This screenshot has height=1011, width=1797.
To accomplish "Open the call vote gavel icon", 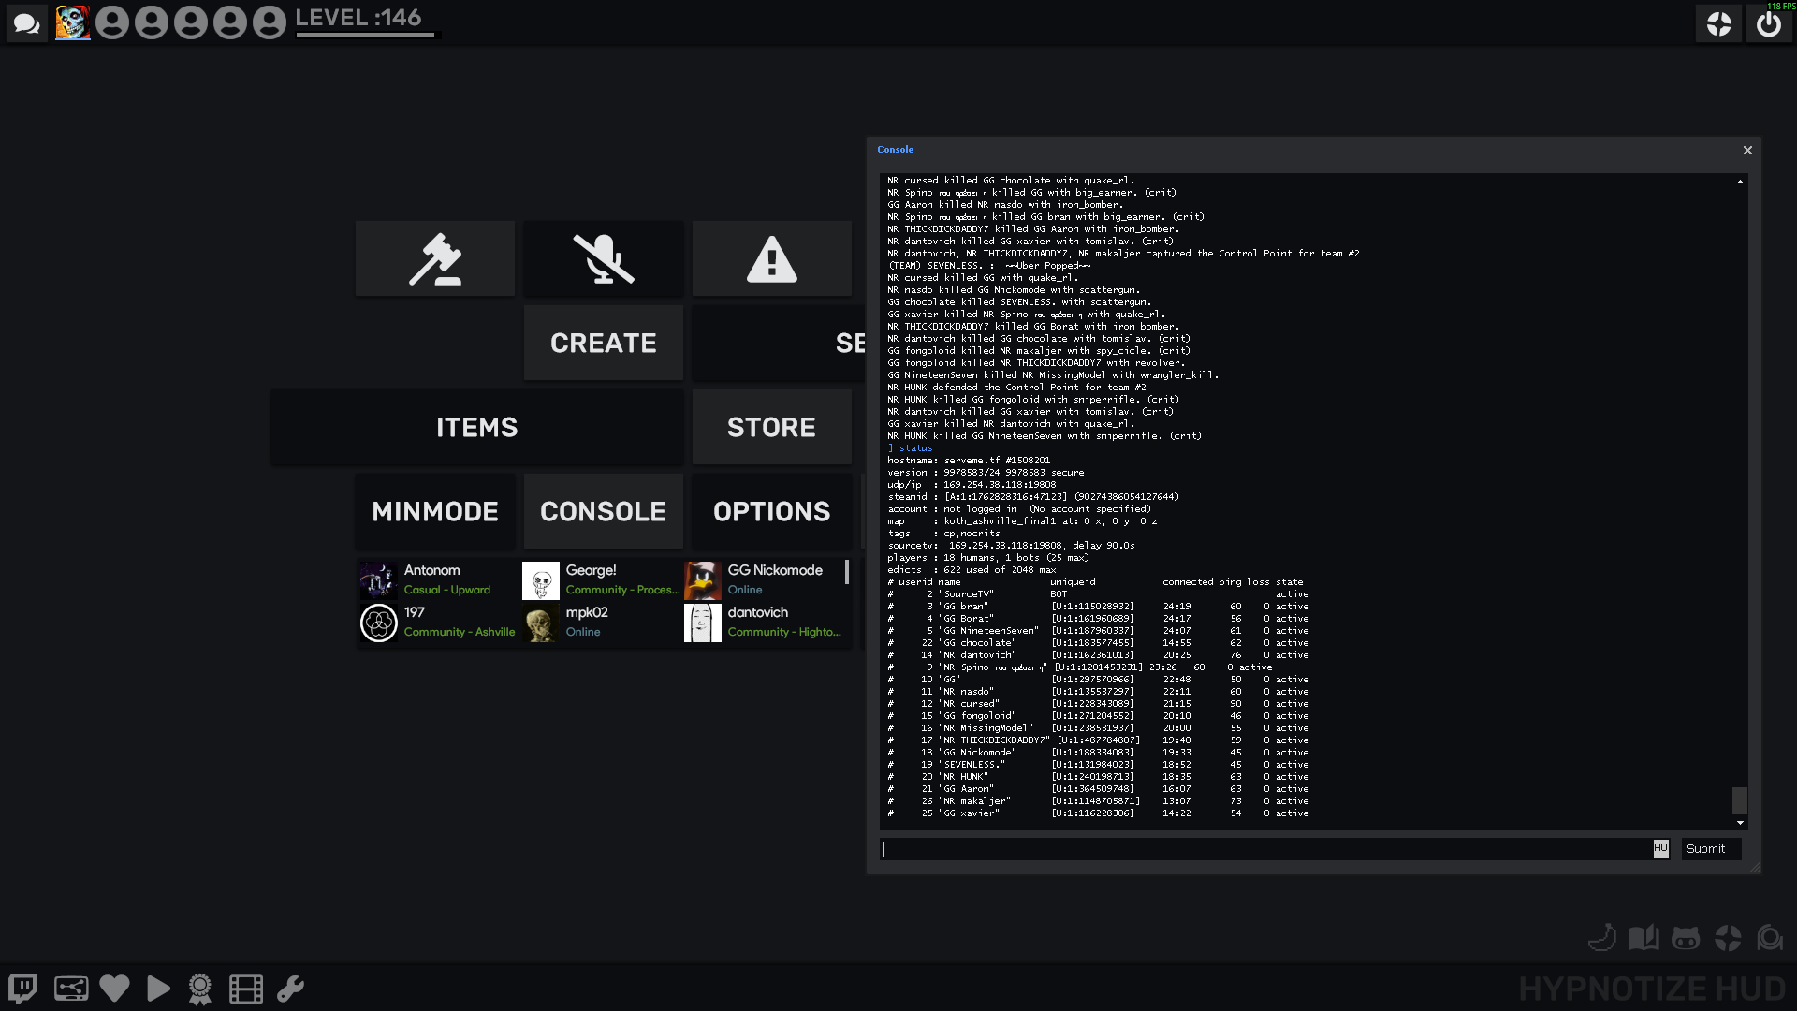I will pos(435,259).
